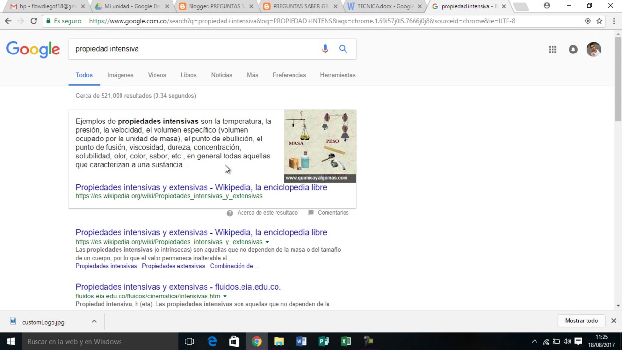The width and height of the screenshot is (622, 350).
Task: Click the browser address bar URL
Action: click(302, 21)
